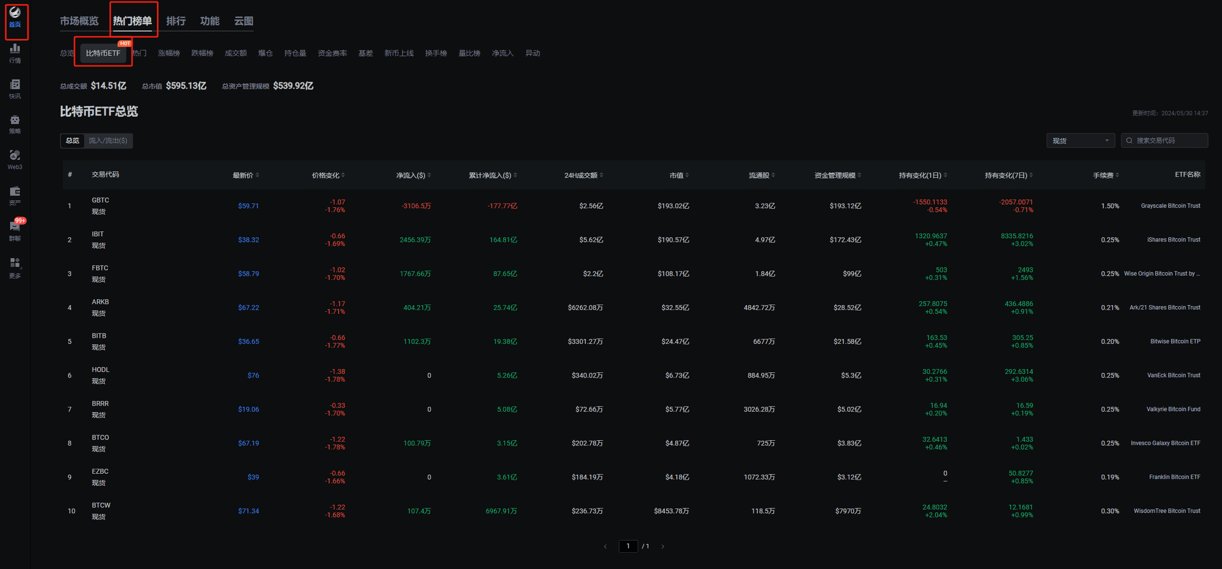The image size is (1222, 569).
Task: Click BTCW ticker in row 10
Action: click(x=101, y=505)
